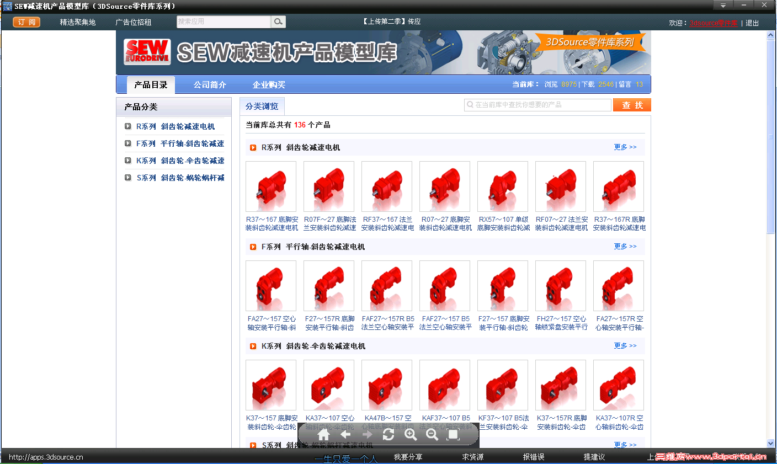The width and height of the screenshot is (777, 464).
Task: Select the Zoom Out magnifier icon
Action: click(432, 434)
